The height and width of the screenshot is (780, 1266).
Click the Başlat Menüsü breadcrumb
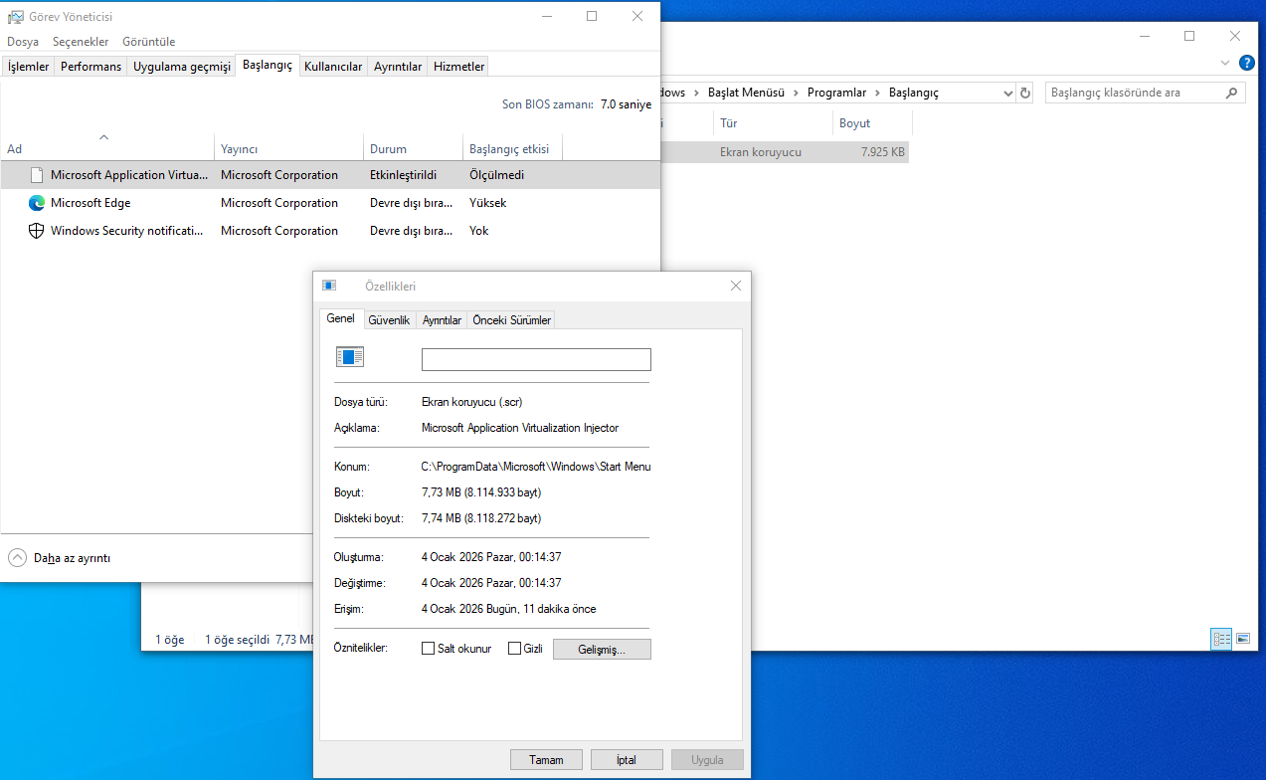click(746, 93)
